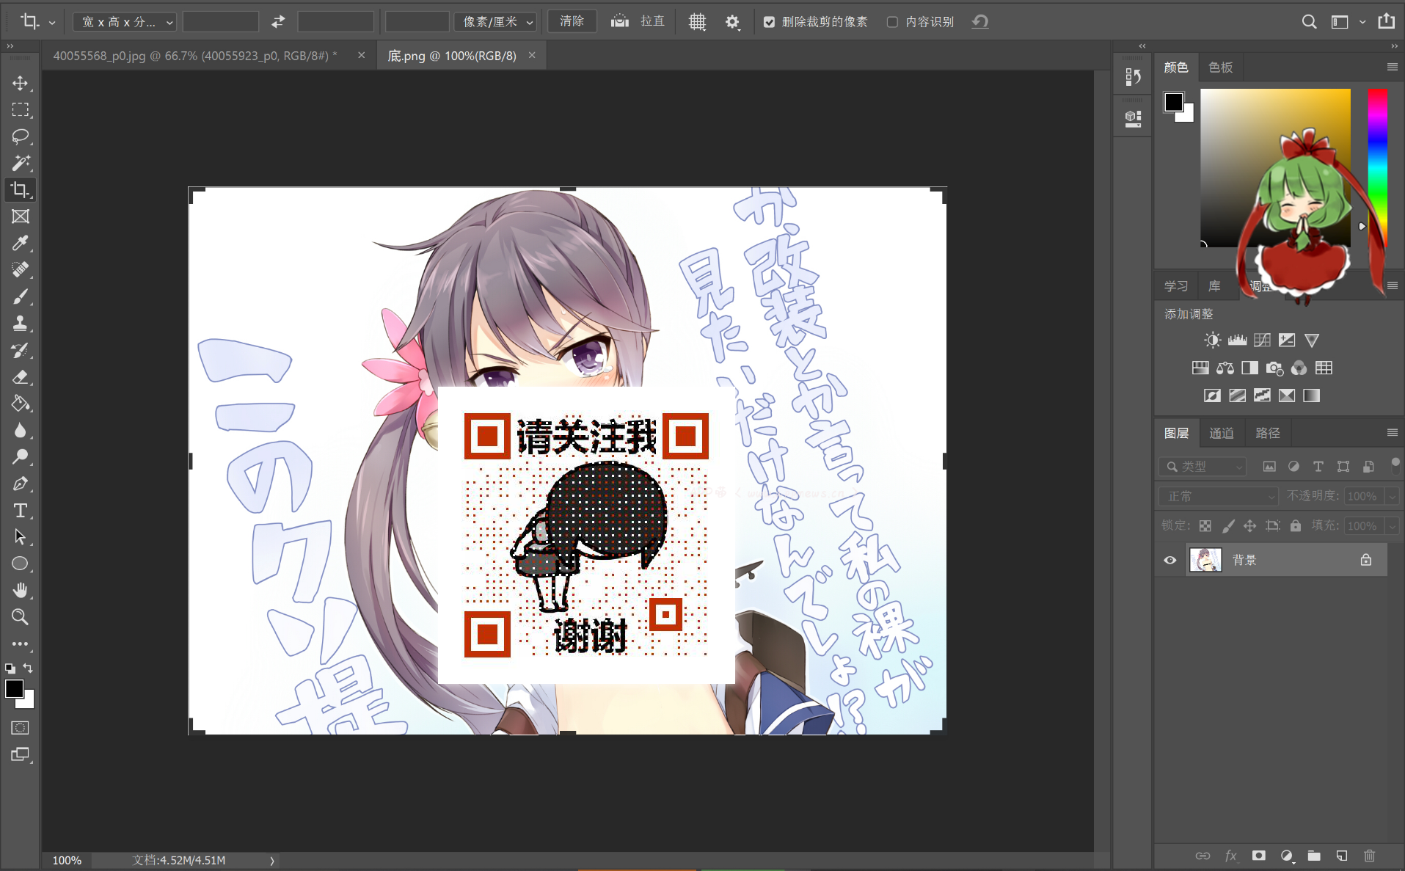Toggle Quick Mask mode
Image resolution: width=1405 pixels, height=871 pixels.
click(20, 728)
